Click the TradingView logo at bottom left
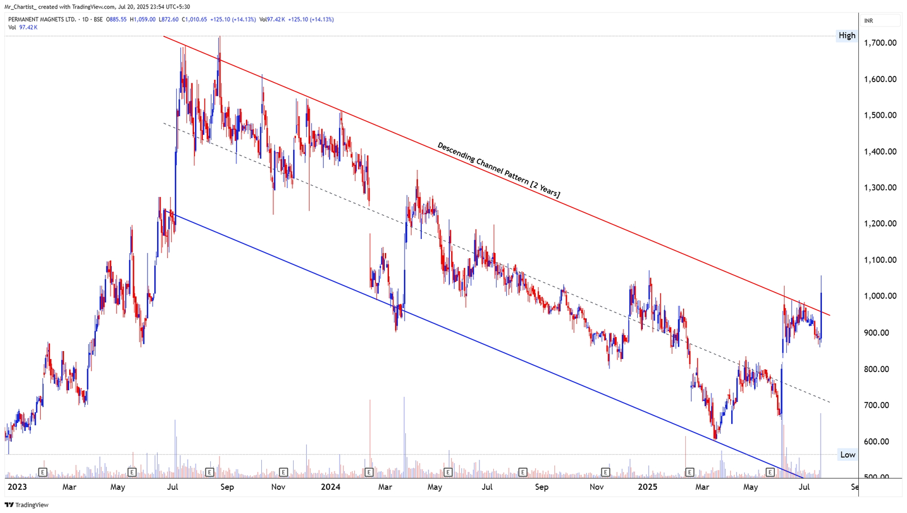 25,505
